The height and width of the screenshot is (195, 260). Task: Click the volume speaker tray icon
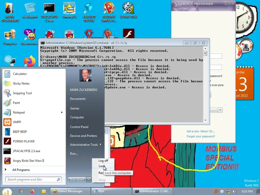(234, 191)
